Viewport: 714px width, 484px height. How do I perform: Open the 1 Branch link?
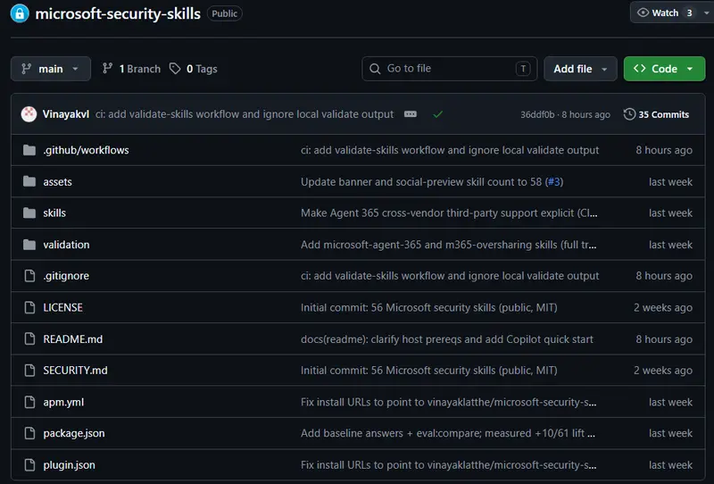tap(140, 69)
